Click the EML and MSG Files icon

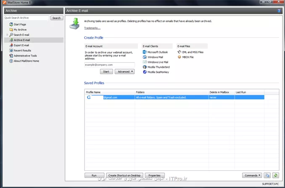coord(179,52)
